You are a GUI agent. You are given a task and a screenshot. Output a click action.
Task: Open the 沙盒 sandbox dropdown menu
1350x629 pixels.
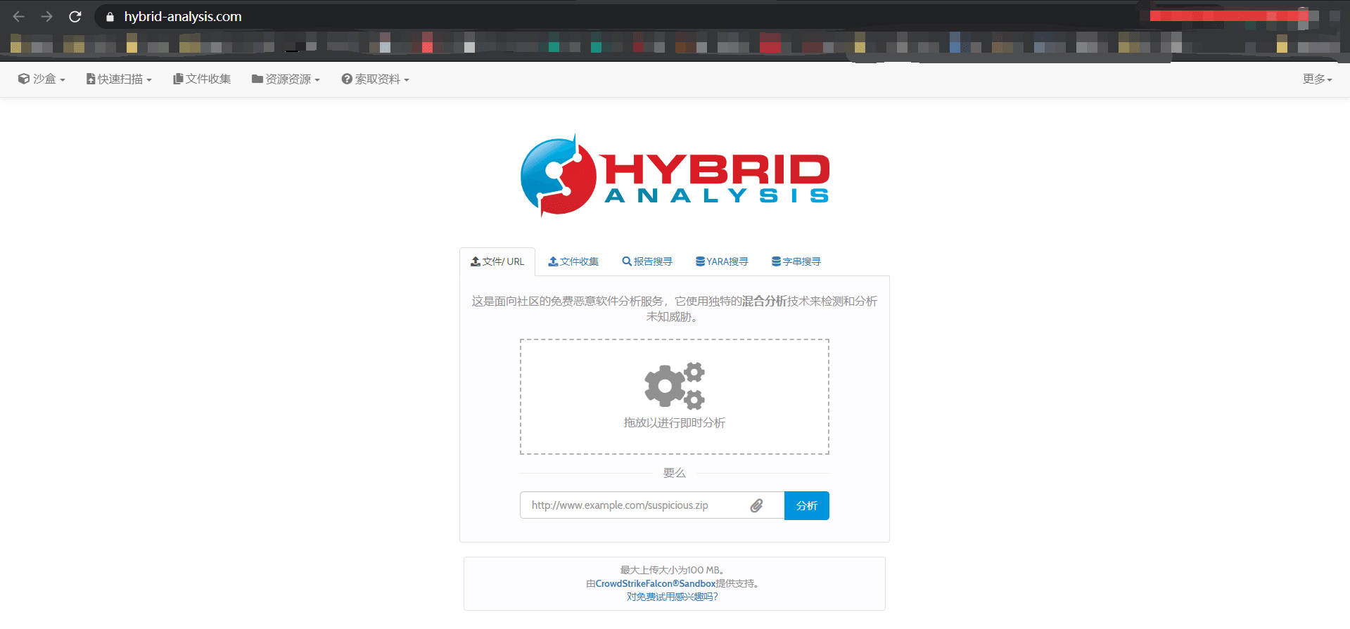[x=42, y=79]
